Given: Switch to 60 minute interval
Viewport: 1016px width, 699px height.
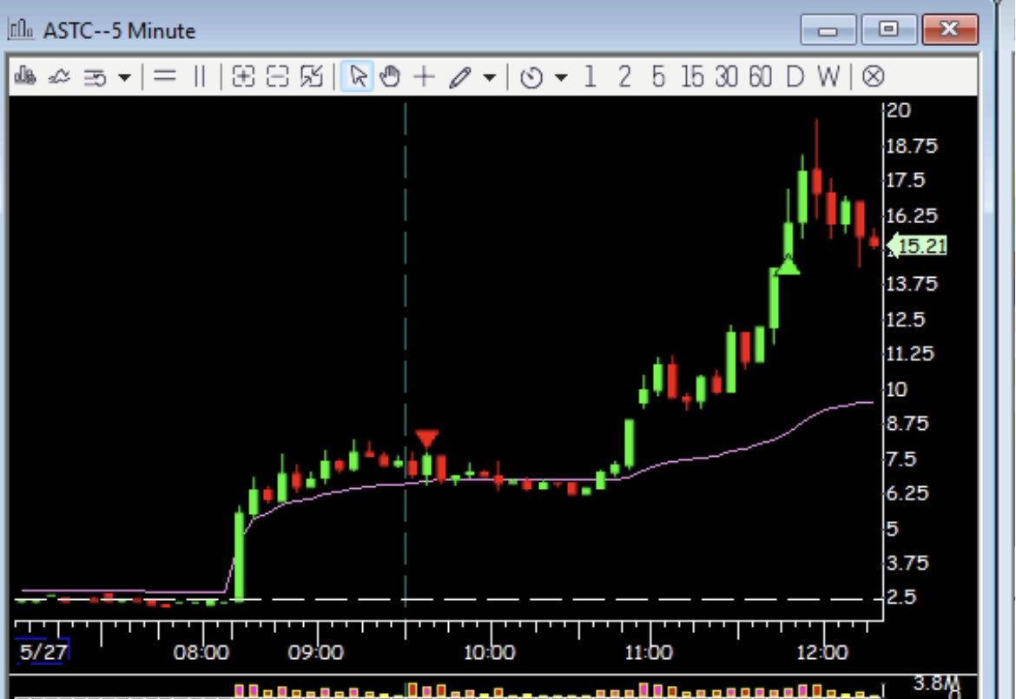Looking at the screenshot, I should click(761, 76).
